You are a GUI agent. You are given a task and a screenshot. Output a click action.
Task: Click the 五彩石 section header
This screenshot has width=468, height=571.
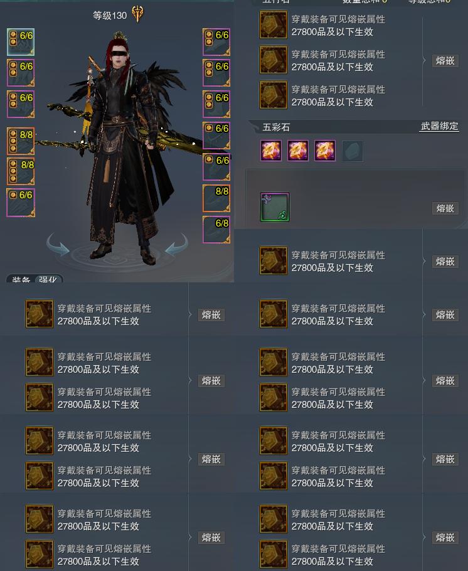pos(276,127)
